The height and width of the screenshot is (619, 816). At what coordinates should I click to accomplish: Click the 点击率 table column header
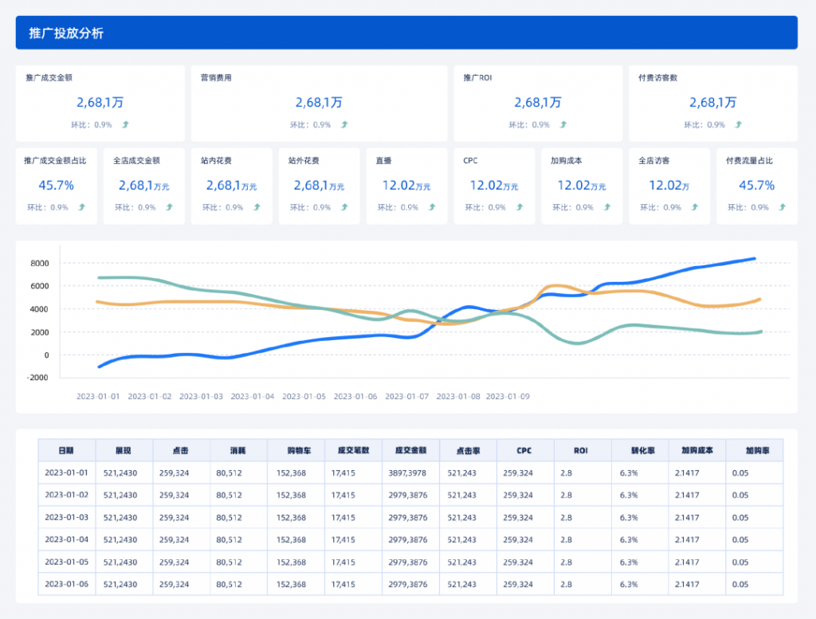click(x=468, y=450)
